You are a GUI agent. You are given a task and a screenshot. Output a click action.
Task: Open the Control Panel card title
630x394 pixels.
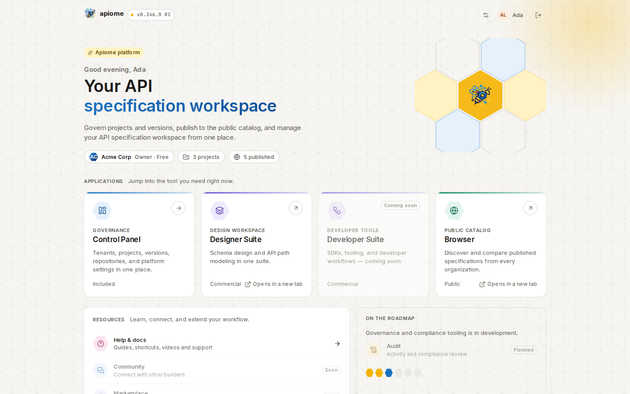pos(117,239)
